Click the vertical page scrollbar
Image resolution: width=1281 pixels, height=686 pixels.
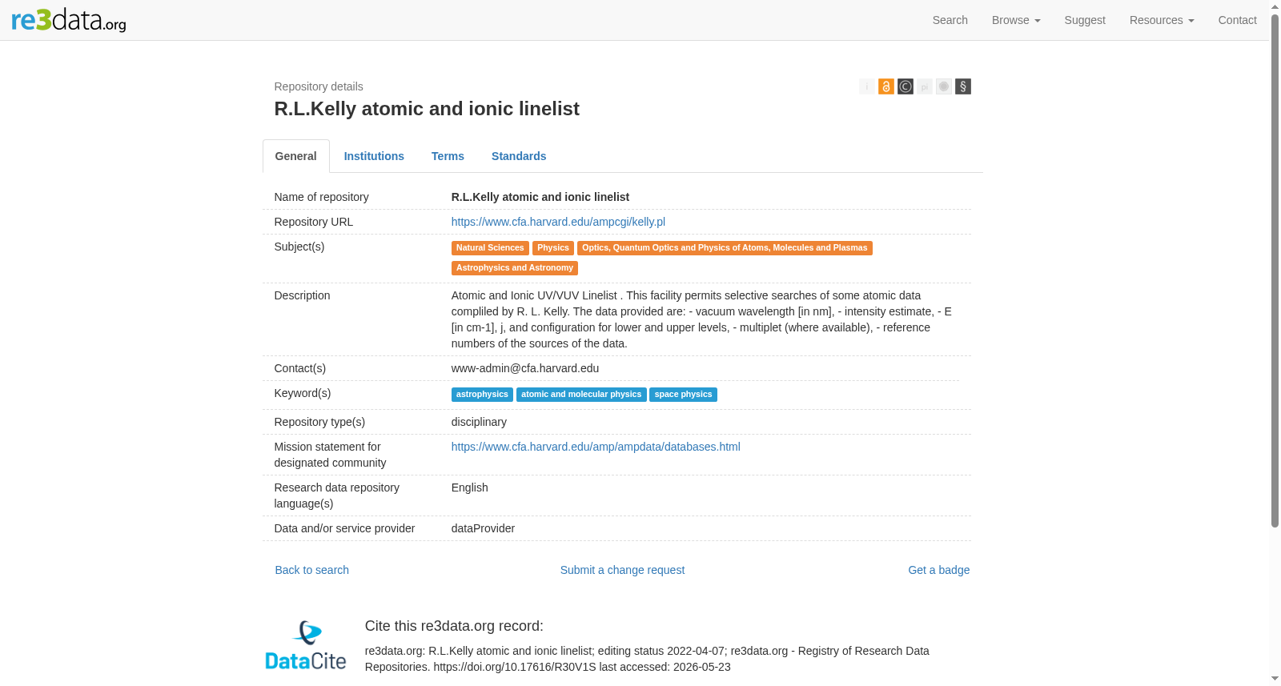pos(1275,272)
